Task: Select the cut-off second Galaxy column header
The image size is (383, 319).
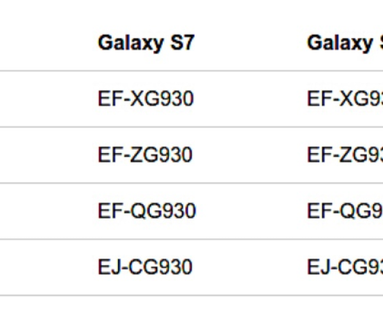Action: pyautogui.click(x=345, y=43)
